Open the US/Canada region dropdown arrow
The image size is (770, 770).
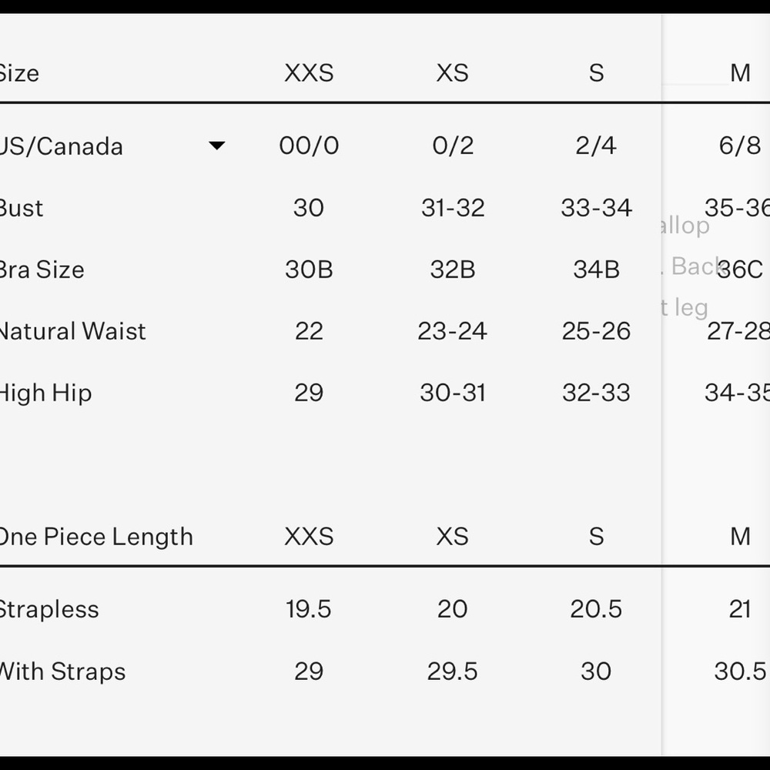(216, 146)
